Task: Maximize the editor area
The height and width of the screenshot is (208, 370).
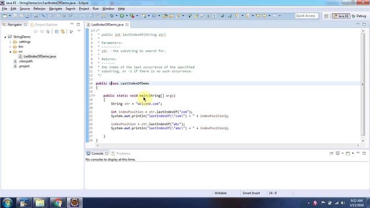Action: point(364,24)
